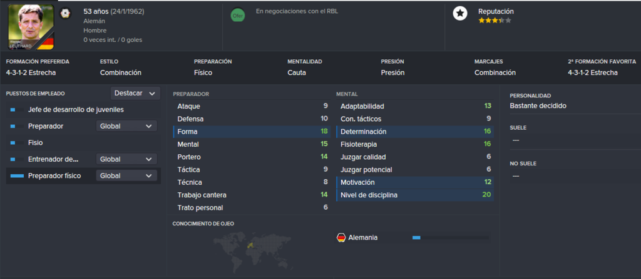Click the Jefe de desarrollo bar indicator
Viewport: 641px width, 279px height.
[13, 110]
